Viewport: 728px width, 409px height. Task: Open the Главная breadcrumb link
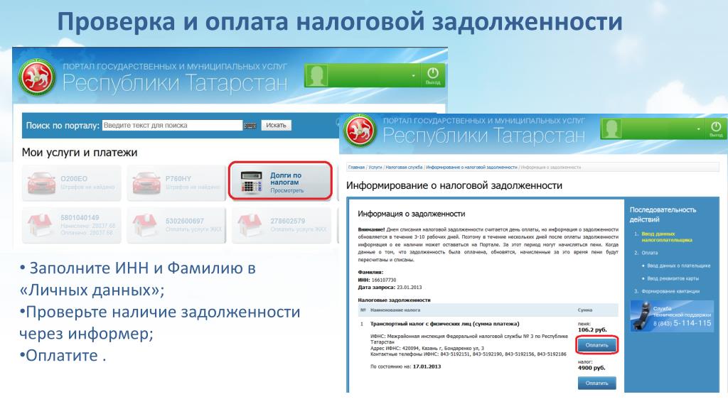pyautogui.click(x=355, y=167)
